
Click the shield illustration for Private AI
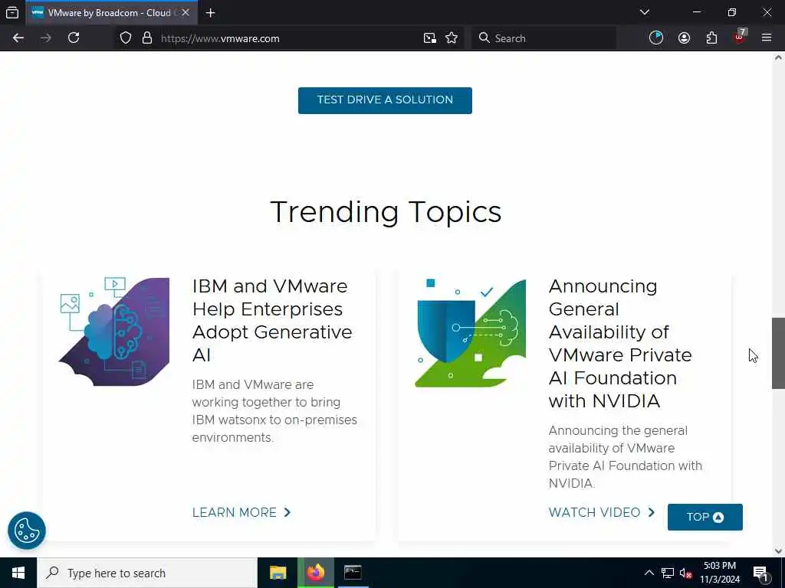(x=470, y=333)
